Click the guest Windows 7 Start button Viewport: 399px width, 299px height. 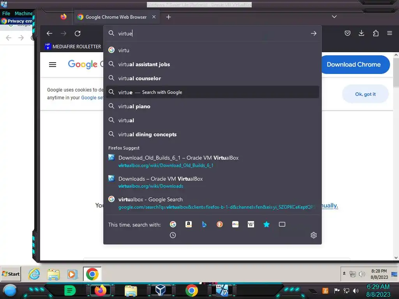tap(11, 274)
